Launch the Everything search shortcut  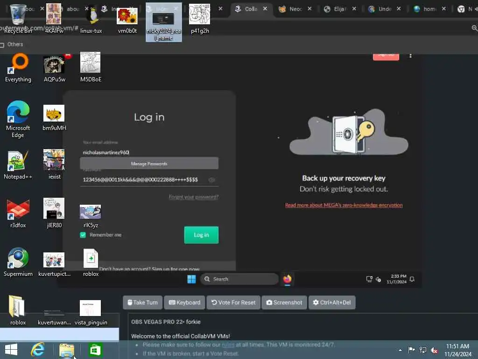(x=18, y=68)
